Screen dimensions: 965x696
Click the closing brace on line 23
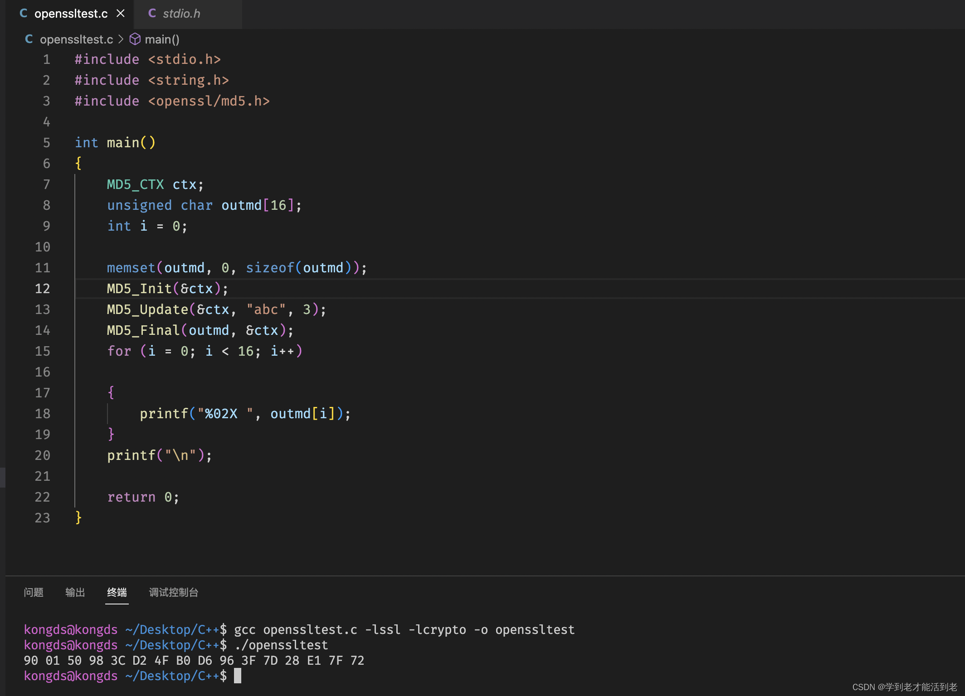pos(78,517)
